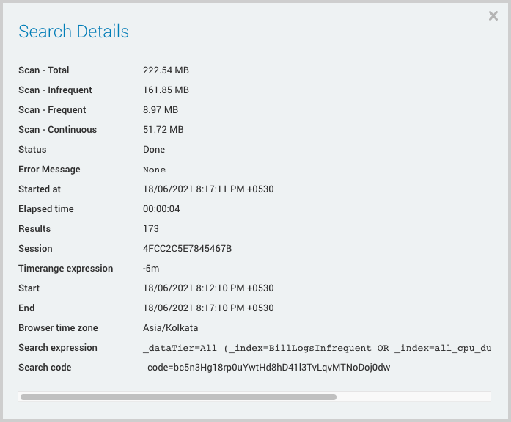Select the Start timestamp 8:12:10 PM
This screenshot has height=422, width=511.
(207, 288)
